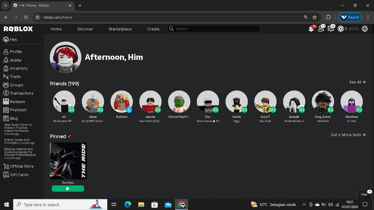Click the browser Extensions puzzle icon
Viewport: 374px width, 210px height.
(328, 17)
